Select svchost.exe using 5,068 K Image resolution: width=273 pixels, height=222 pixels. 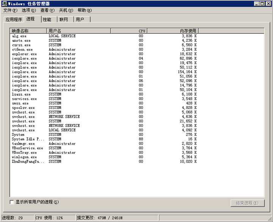104,112
